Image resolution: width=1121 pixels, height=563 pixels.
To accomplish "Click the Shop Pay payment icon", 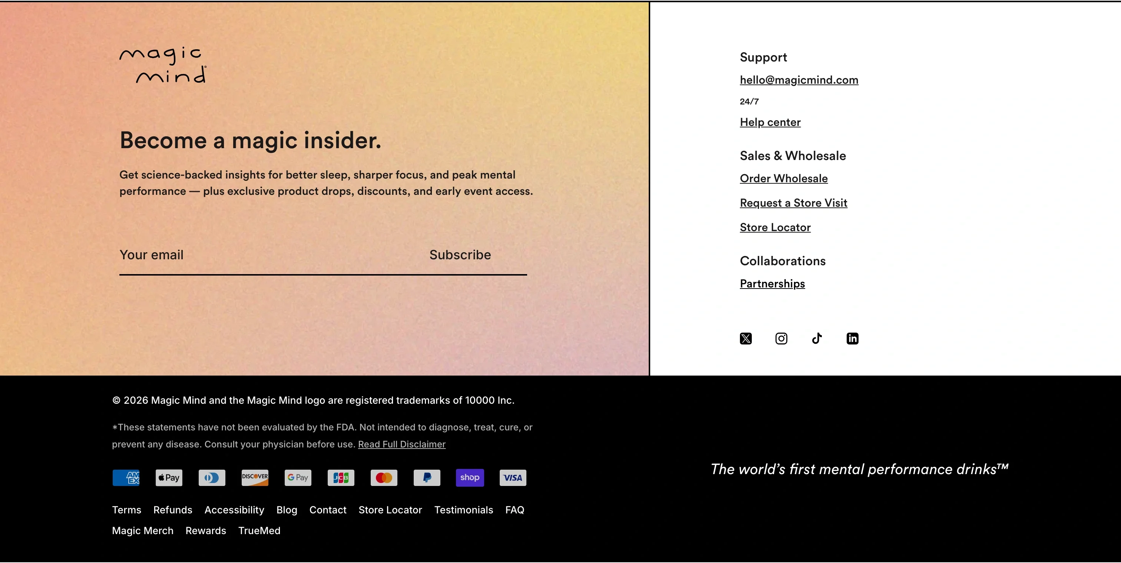I will click(470, 477).
